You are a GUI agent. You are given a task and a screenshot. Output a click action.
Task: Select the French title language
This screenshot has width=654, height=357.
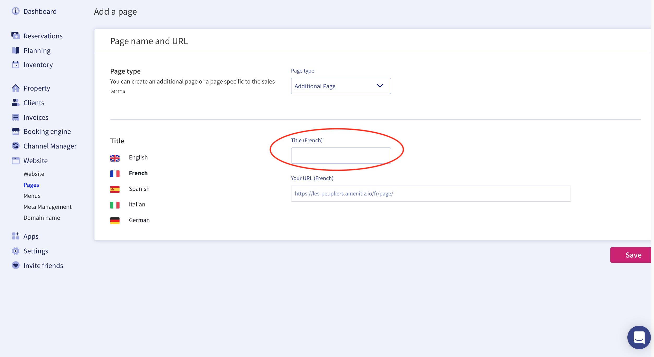pos(138,173)
